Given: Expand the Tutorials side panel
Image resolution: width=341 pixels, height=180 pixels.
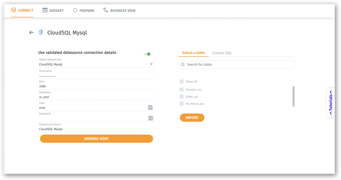Looking at the screenshot, I should [331, 102].
